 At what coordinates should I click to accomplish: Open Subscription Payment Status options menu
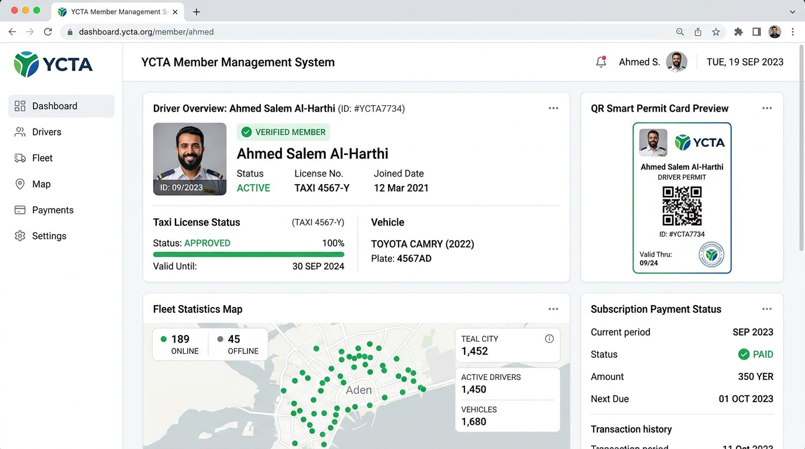[767, 309]
